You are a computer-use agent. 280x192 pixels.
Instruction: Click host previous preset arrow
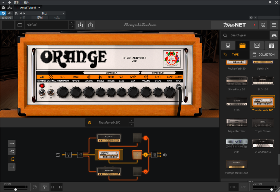[x=21, y=13]
